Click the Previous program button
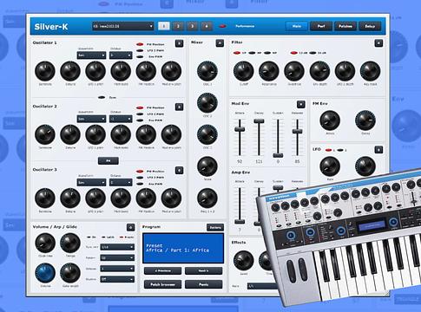421x312 pixels. (162, 271)
